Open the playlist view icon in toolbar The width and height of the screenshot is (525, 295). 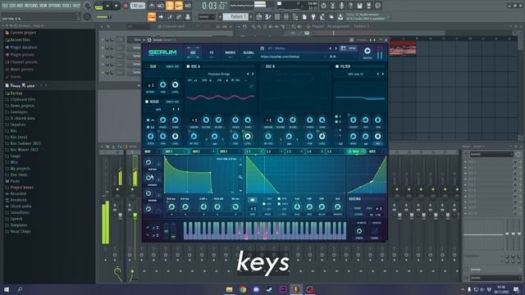[x=259, y=16]
